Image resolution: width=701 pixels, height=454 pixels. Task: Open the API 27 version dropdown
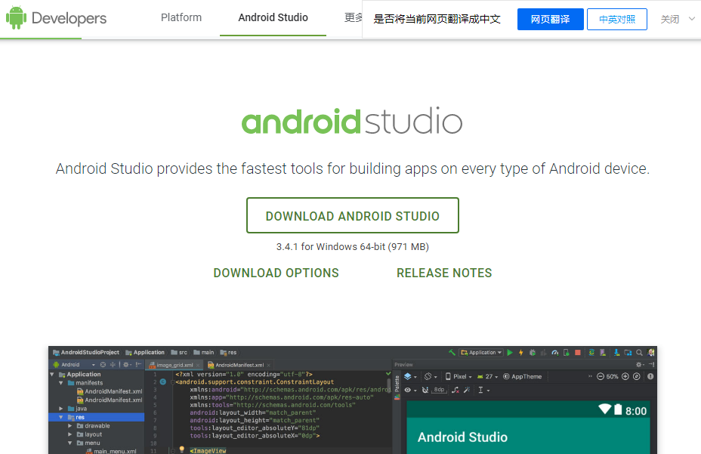pos(488,377)
